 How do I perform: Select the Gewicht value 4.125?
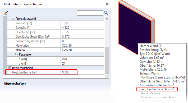66,28
